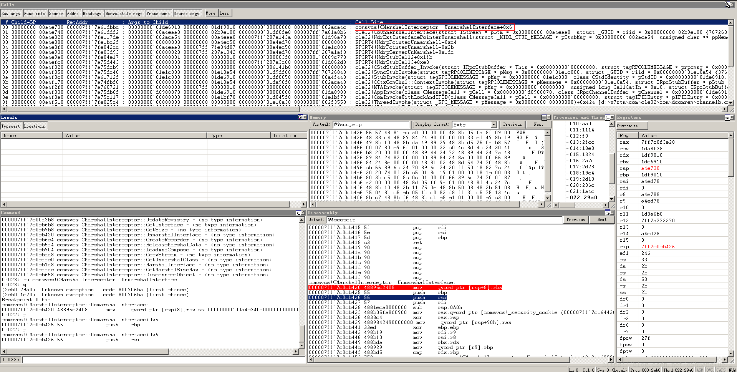Toggle Func info in Calls toolbar
Viewport: 737px width, 372px height.
[35, 13]
